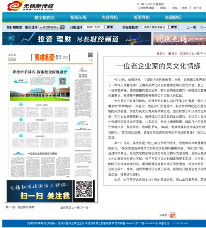Open the 下一版 next page link

click(84, 207)
